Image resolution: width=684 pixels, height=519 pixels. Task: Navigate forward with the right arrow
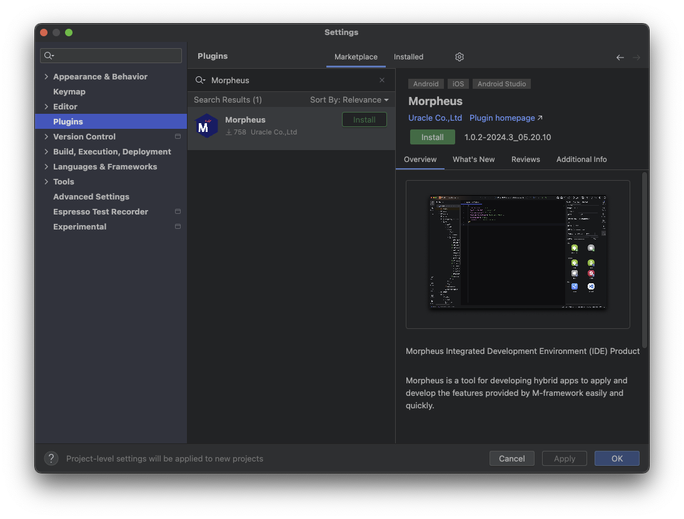tap(636, 57)
